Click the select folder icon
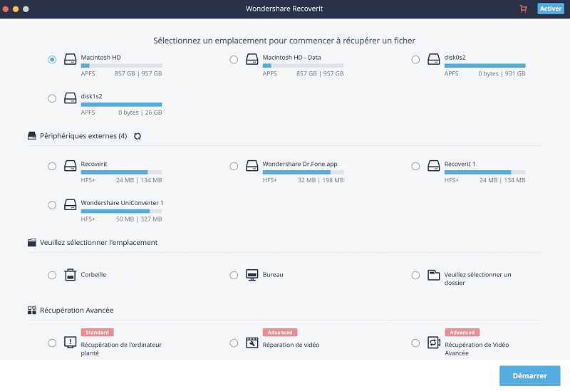The image size is (570, 391). [434, 275]
